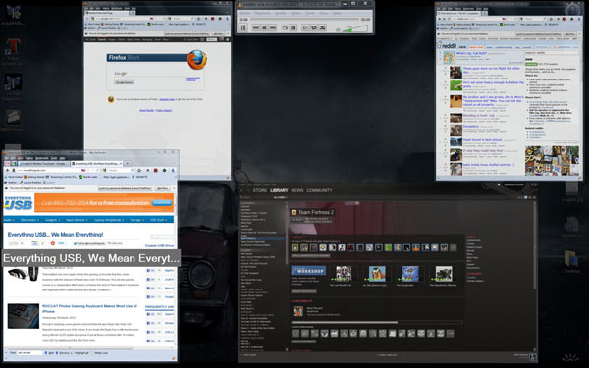Open the Steam Workshop banner
589x368 pixels.
[308, 271]
